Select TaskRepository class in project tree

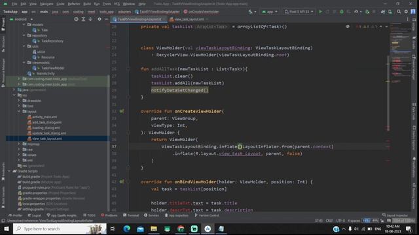(52, 41)
